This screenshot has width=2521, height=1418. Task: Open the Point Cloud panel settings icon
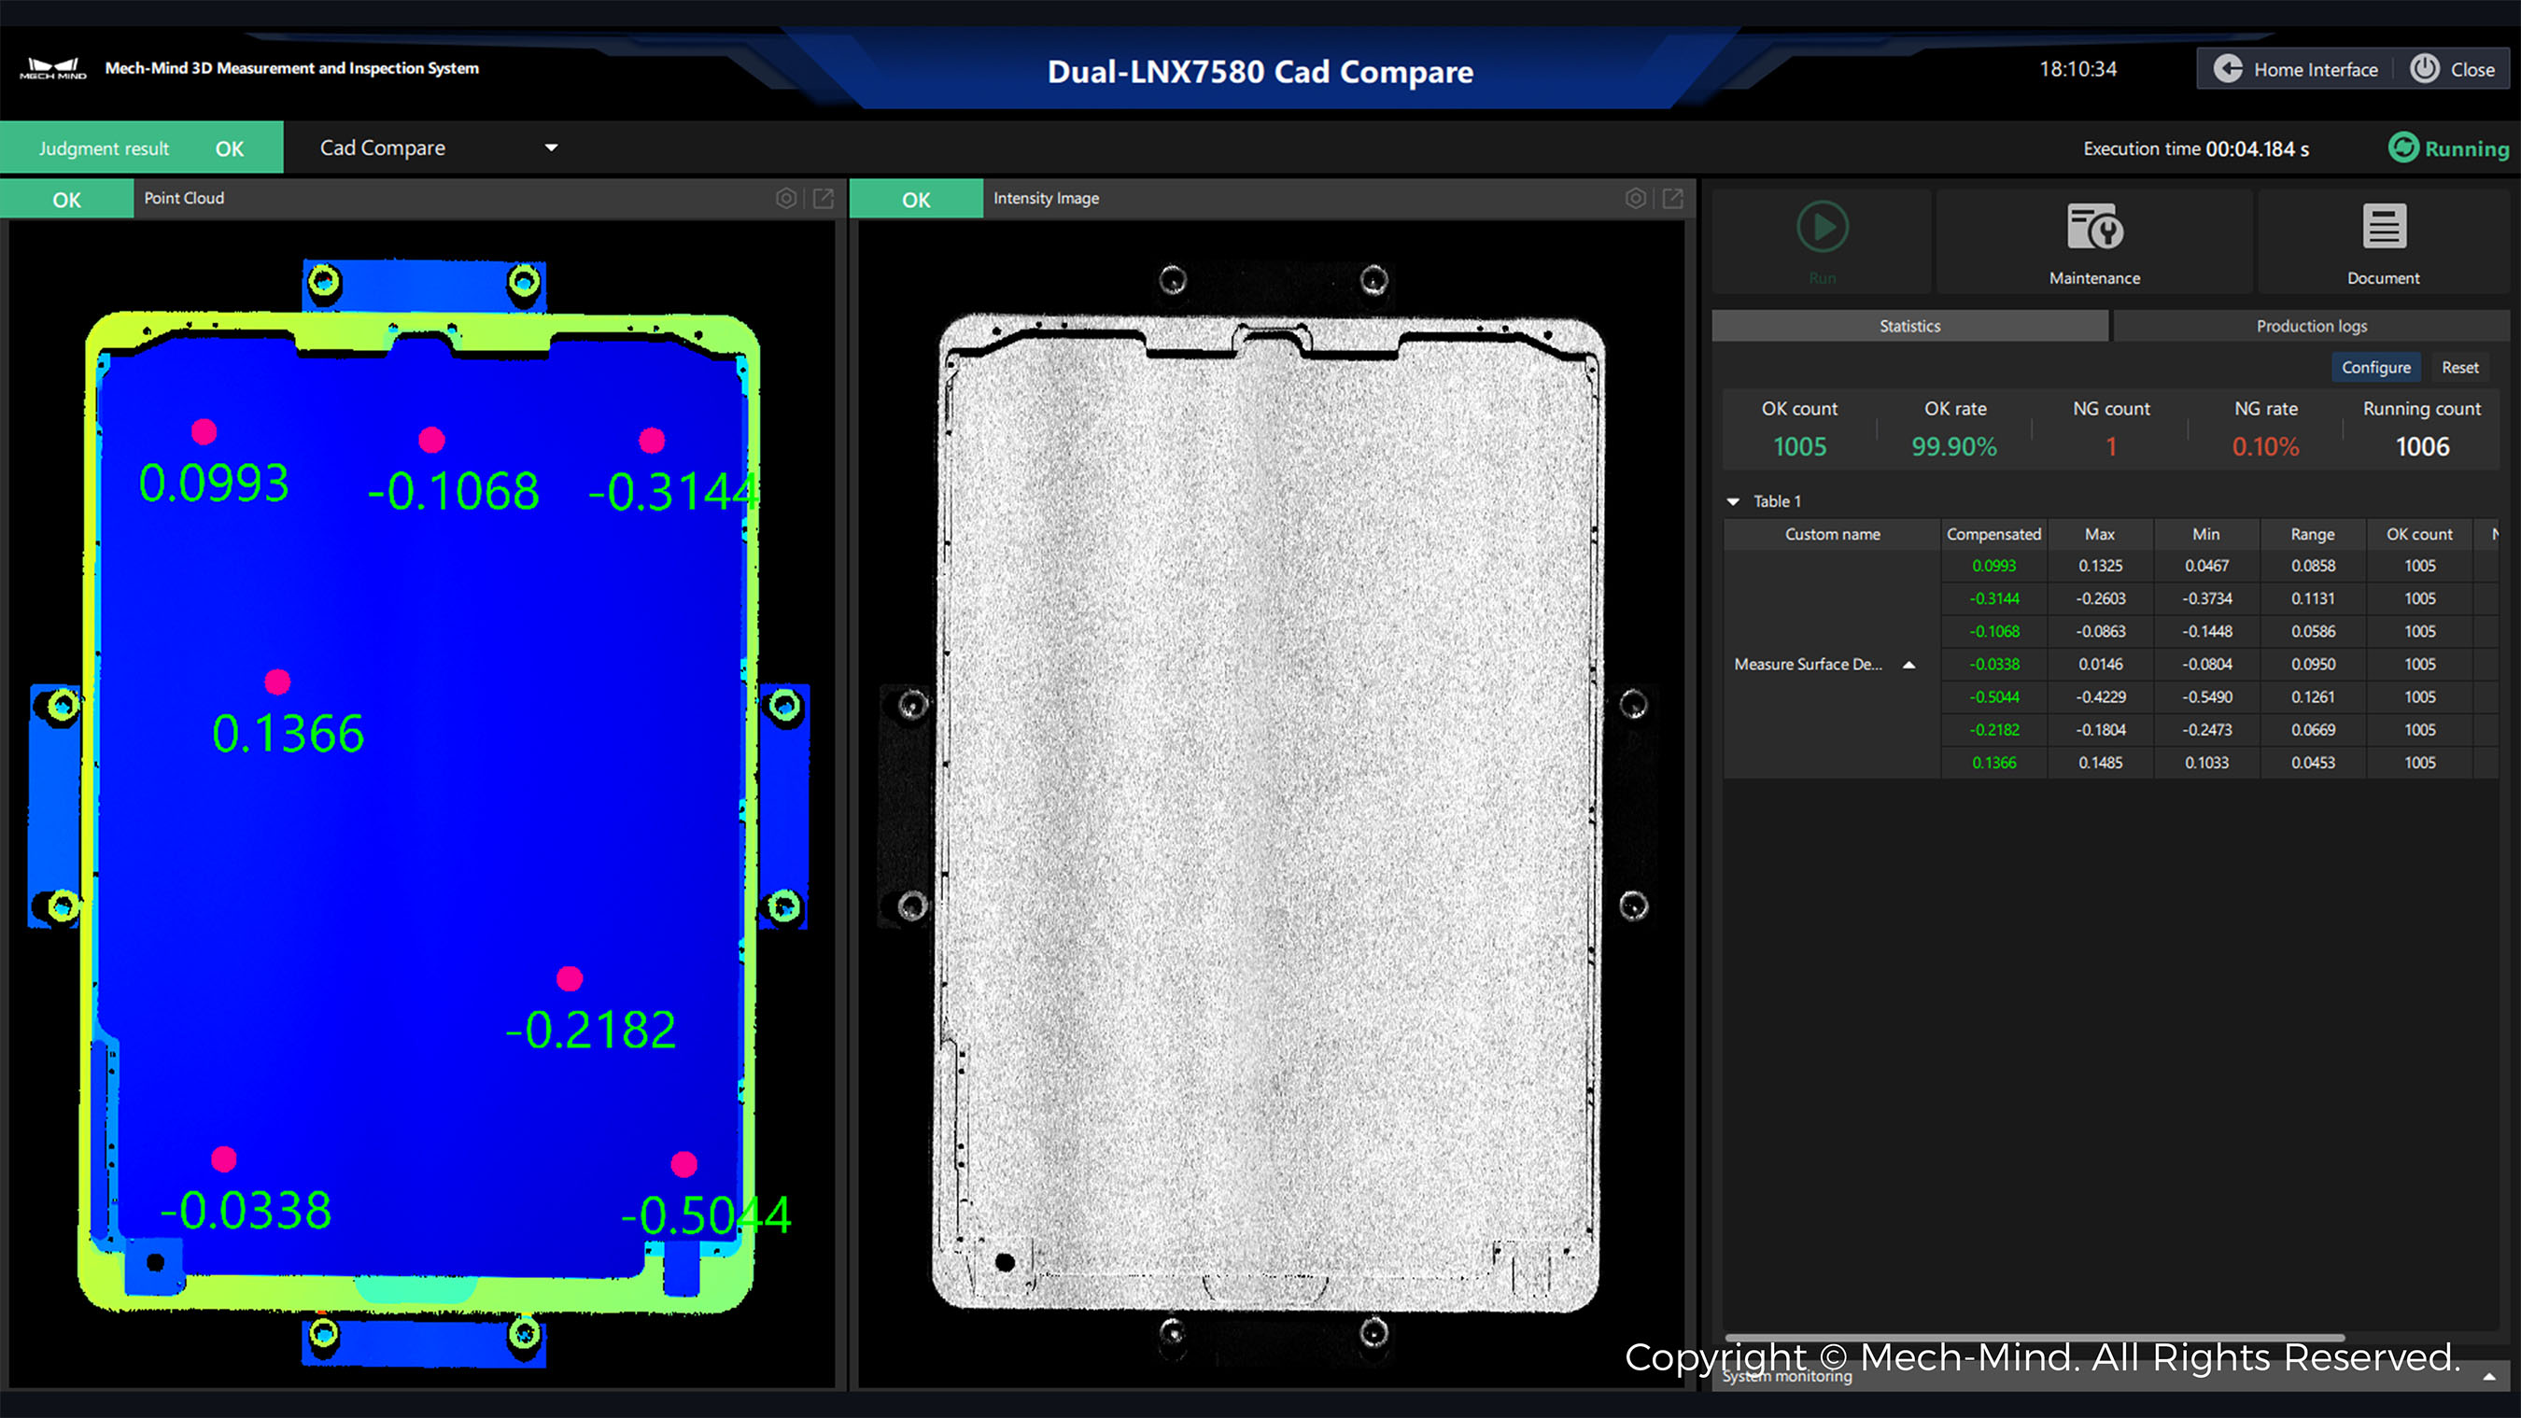[786, 199]
